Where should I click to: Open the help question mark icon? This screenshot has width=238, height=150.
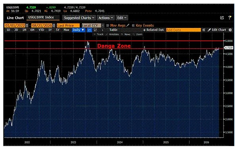(x=230, y=17)
